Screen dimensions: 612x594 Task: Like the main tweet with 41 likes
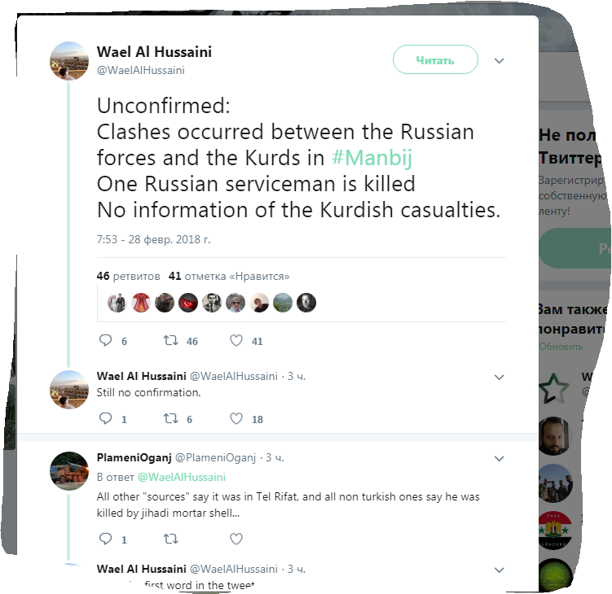point(236,341)
